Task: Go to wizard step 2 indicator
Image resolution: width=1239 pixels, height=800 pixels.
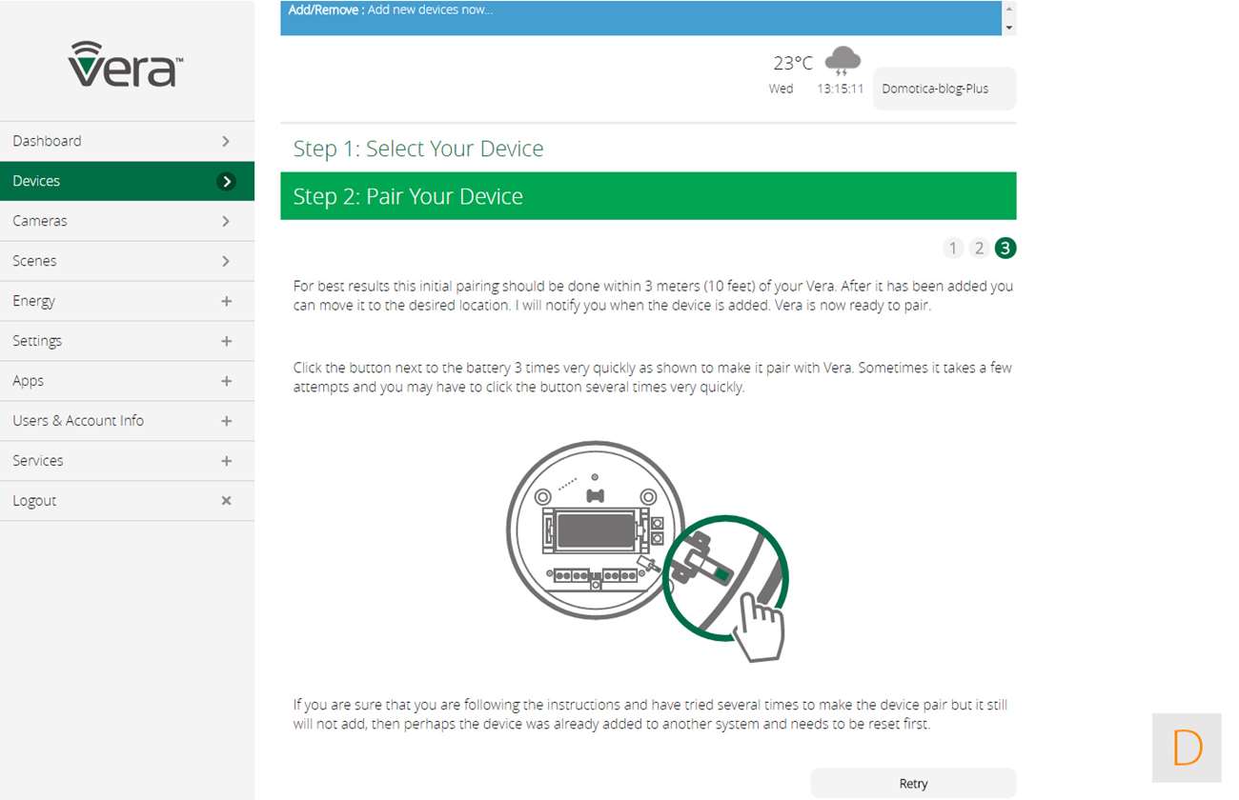Action: tap(979, 249)
